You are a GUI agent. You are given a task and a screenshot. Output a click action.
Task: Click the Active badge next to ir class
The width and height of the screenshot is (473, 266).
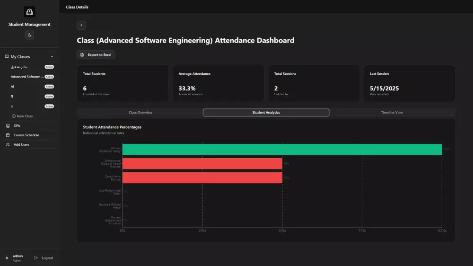coord(49,106)
